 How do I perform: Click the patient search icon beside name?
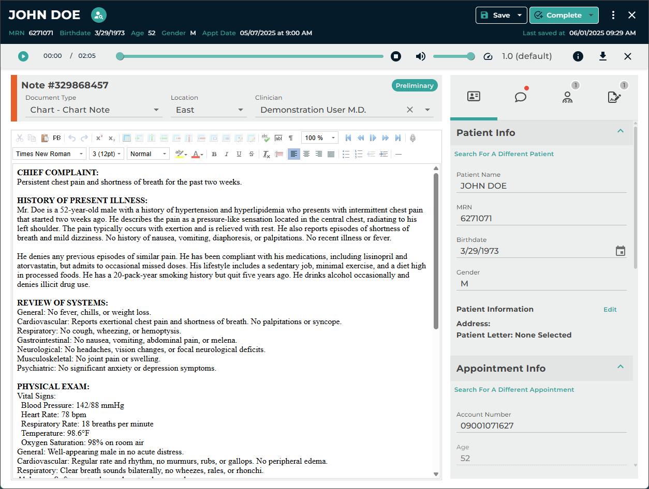point(99,16)
